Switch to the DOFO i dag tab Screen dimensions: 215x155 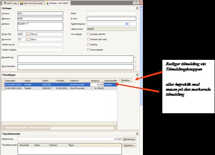point(10,3)
